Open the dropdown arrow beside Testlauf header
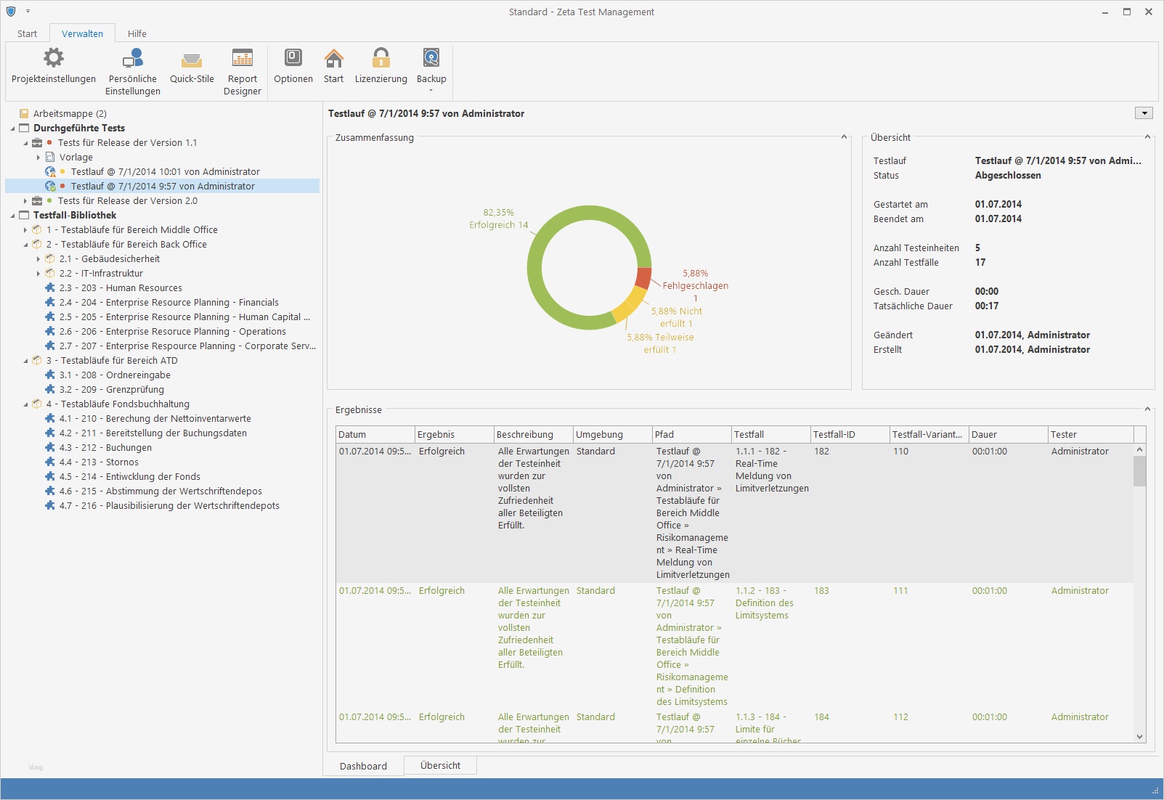 (1144, 113)
